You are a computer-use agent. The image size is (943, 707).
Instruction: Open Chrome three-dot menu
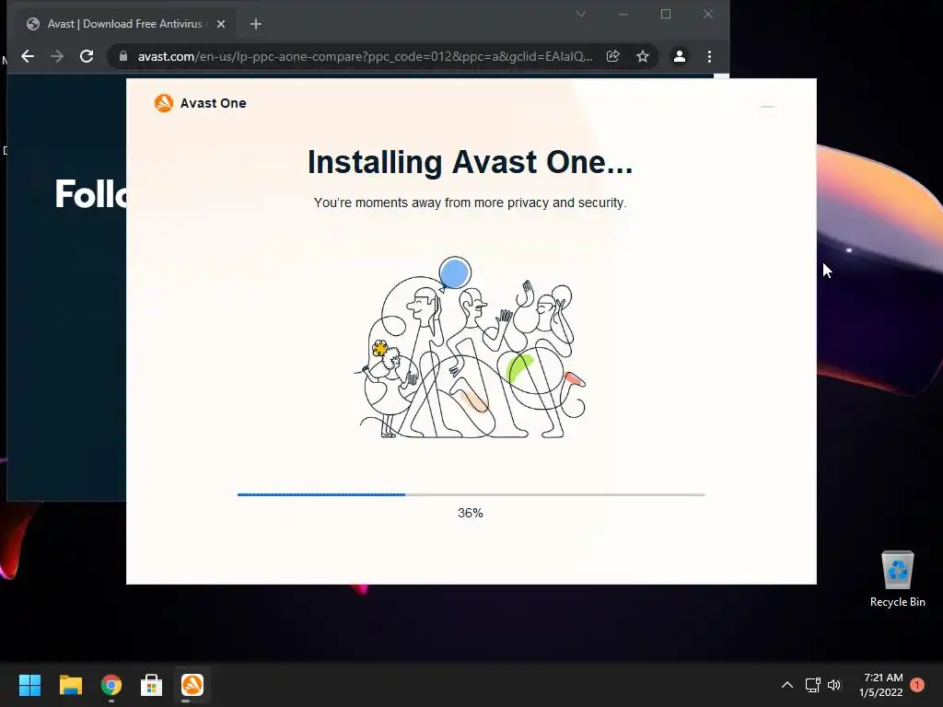point(710,56)
